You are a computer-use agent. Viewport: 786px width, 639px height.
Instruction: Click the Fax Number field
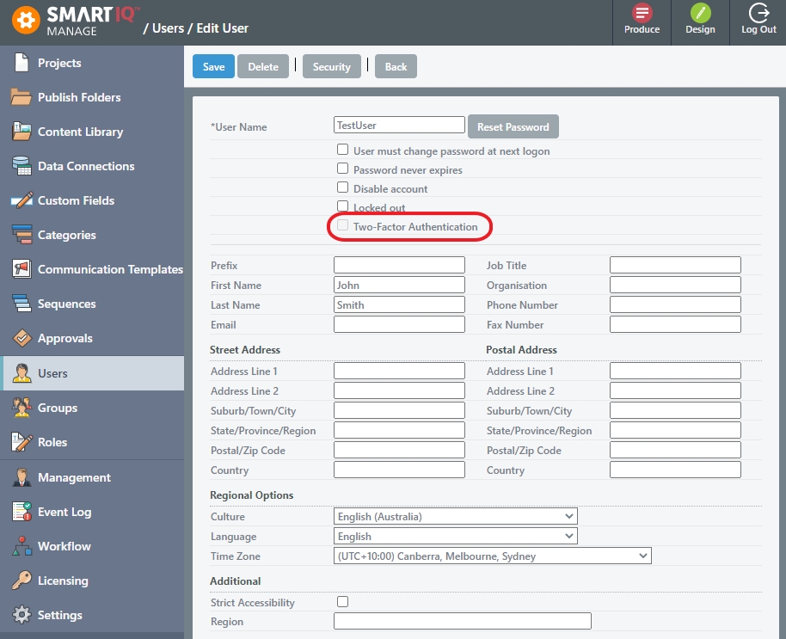[x=675, y=324]
